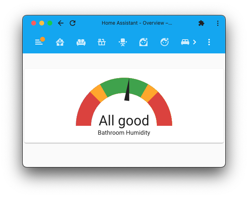The image size is (248, 197).
Task: Switch to the sofa living room tab
Action: (81, 42)
